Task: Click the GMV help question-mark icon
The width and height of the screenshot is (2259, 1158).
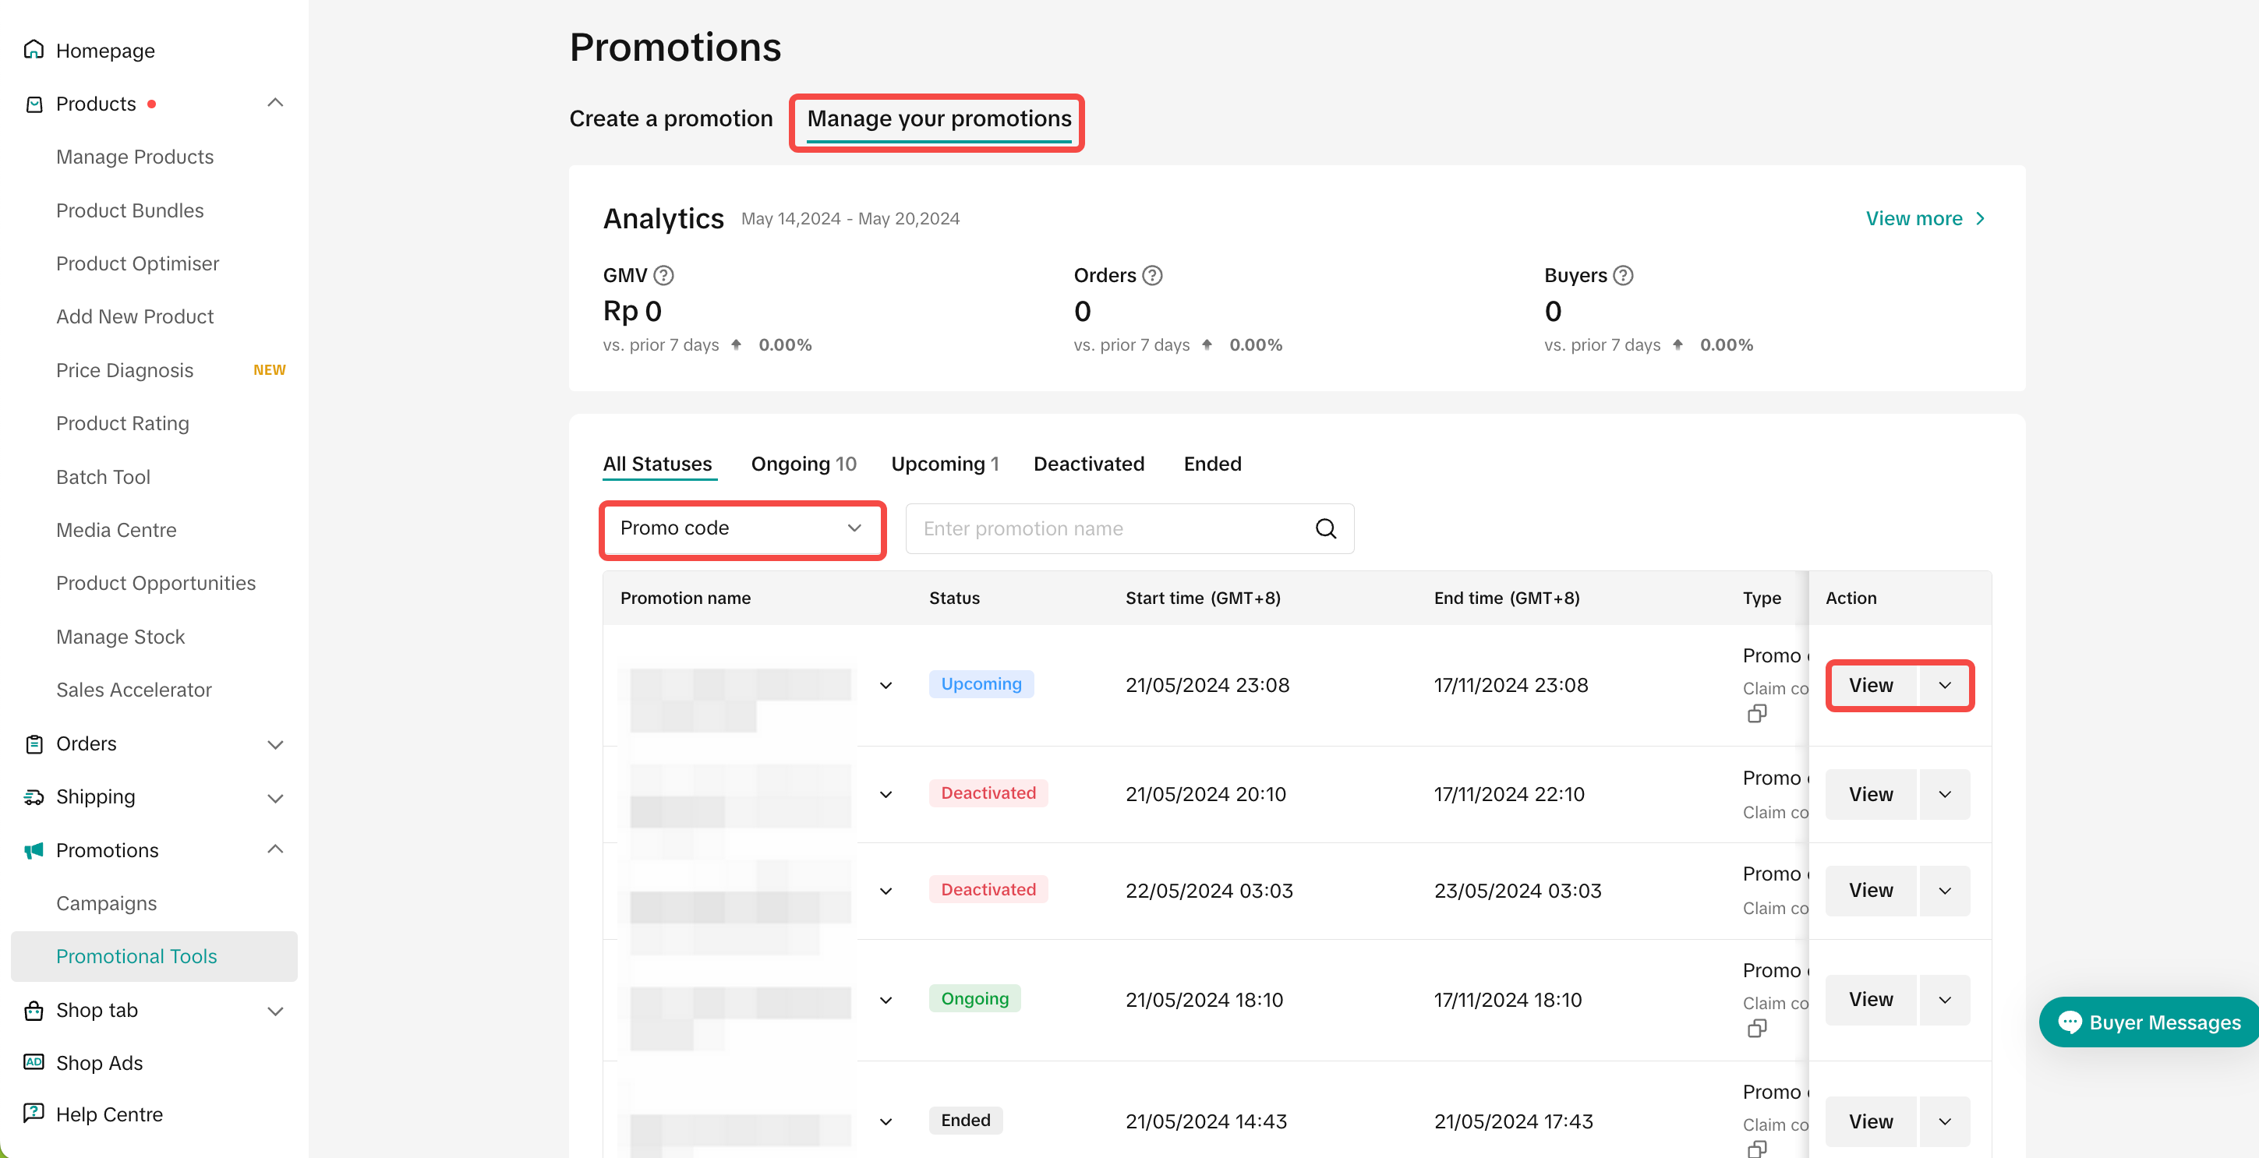Action: 664,275
